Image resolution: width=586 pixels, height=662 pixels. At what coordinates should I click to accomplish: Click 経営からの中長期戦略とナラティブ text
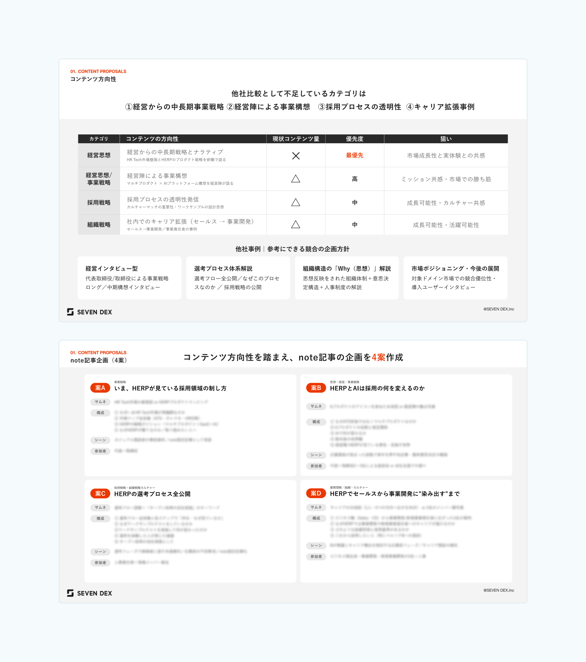point(175,152)
